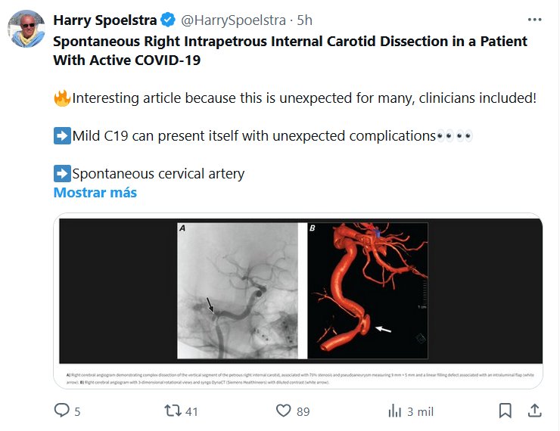The width and height of the screenshot is (560, 431).
Task: Like the post with the heart icon
Action: click(283, 411)
